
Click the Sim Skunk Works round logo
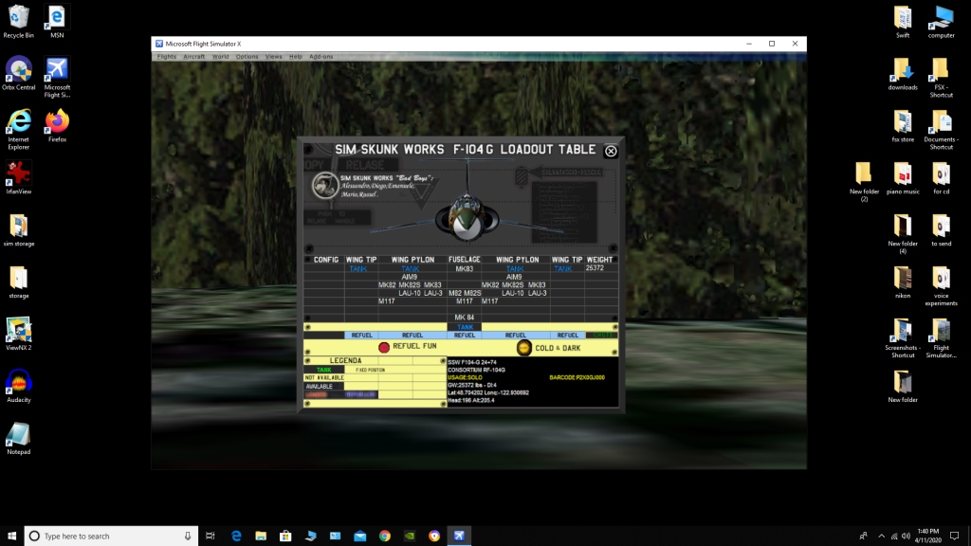click(324, 185)
